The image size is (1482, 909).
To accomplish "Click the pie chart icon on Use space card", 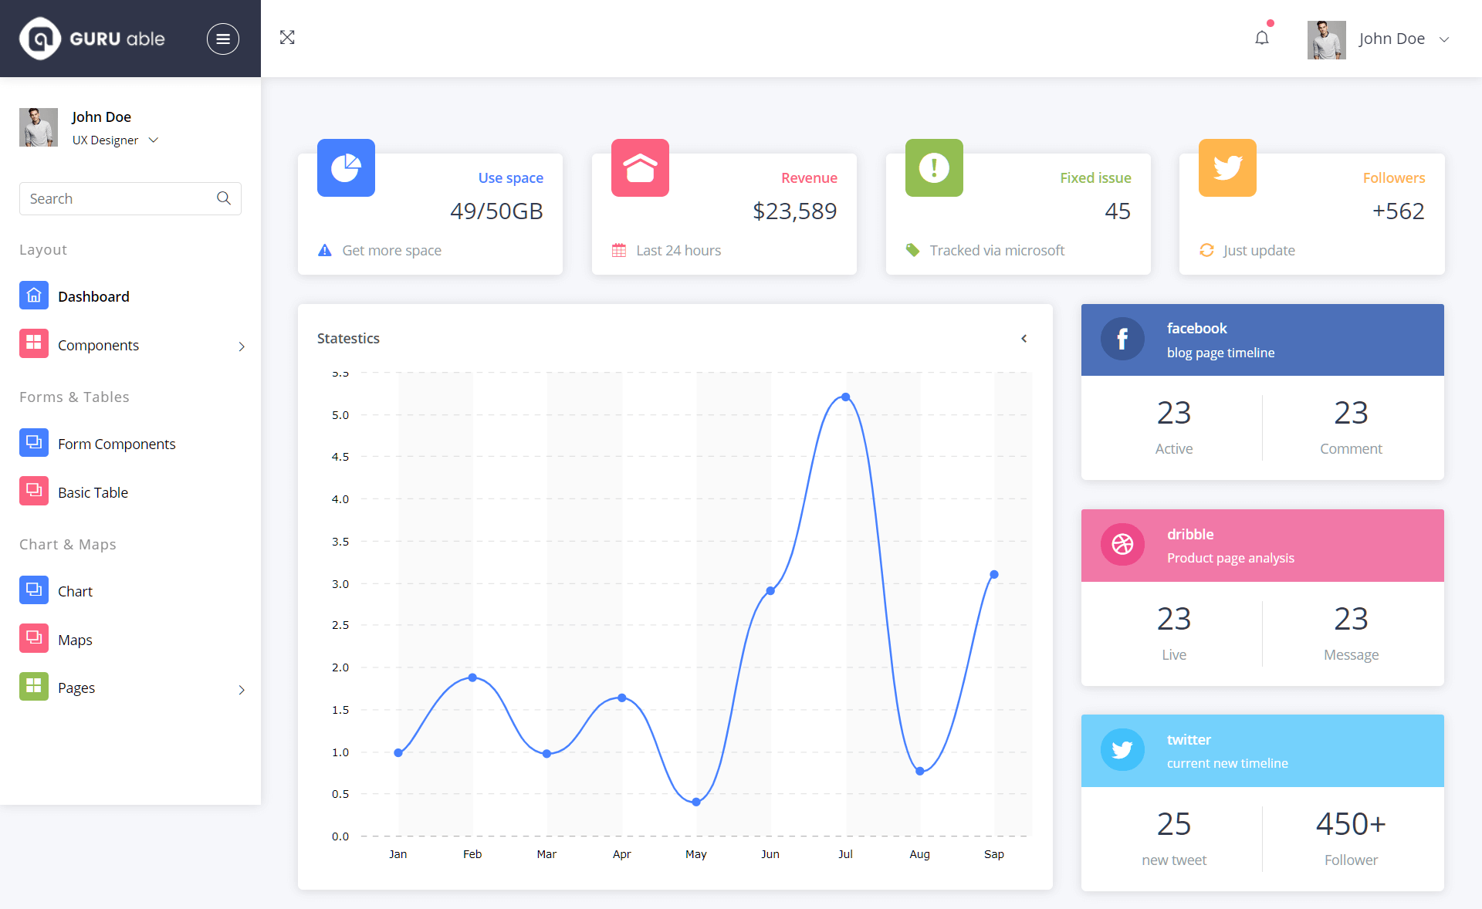I will [x=346, y=167].
